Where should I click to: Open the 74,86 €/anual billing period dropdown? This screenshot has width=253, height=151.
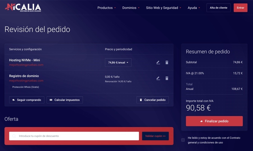tap(118, 63)
